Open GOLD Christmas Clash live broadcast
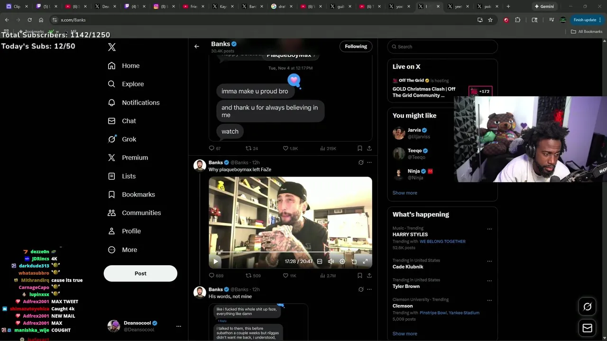This screenshot has height=341, width=607. point(424,92)
